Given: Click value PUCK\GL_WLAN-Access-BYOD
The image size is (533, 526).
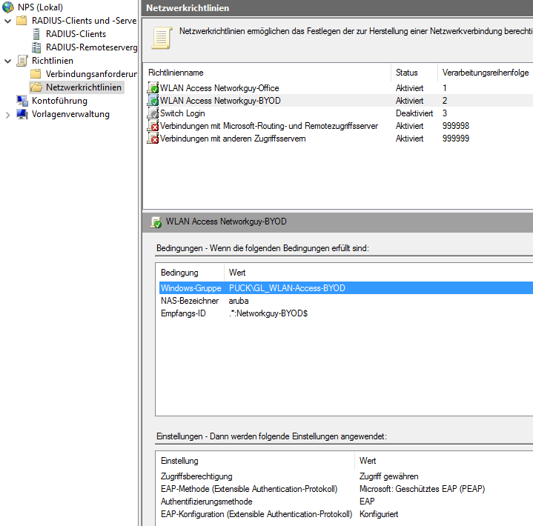Looking at the screenshot, I should pos(287,287).
